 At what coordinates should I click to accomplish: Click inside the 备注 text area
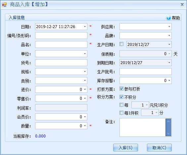(x=143, y=127)
